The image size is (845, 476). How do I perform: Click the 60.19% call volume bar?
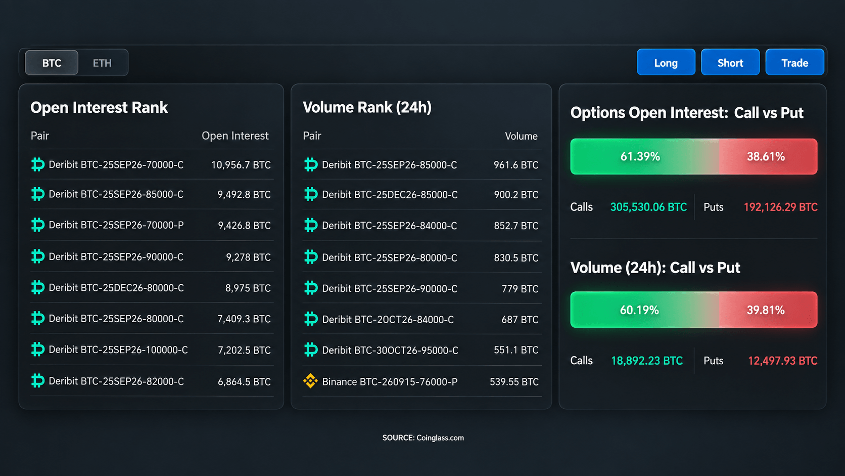[645, 310]
